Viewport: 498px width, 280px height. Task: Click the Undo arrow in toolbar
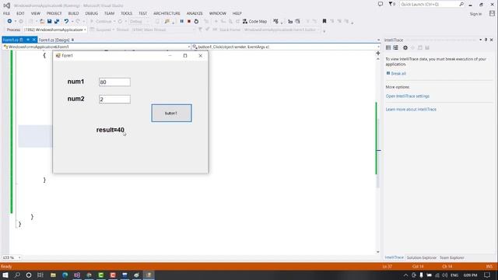(x=66, y=21)
